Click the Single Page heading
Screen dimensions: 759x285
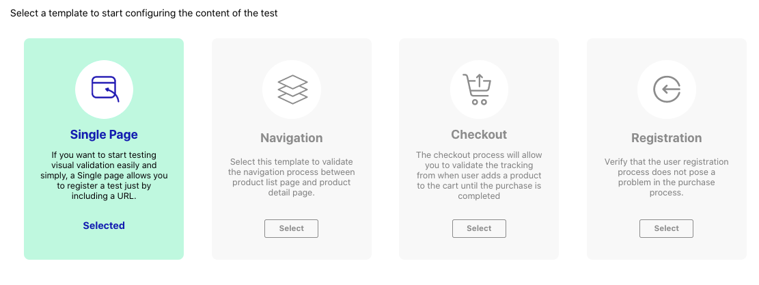coord(104,135)
